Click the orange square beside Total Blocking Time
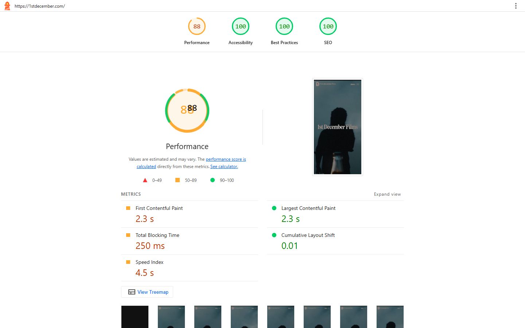 (128, 235)
